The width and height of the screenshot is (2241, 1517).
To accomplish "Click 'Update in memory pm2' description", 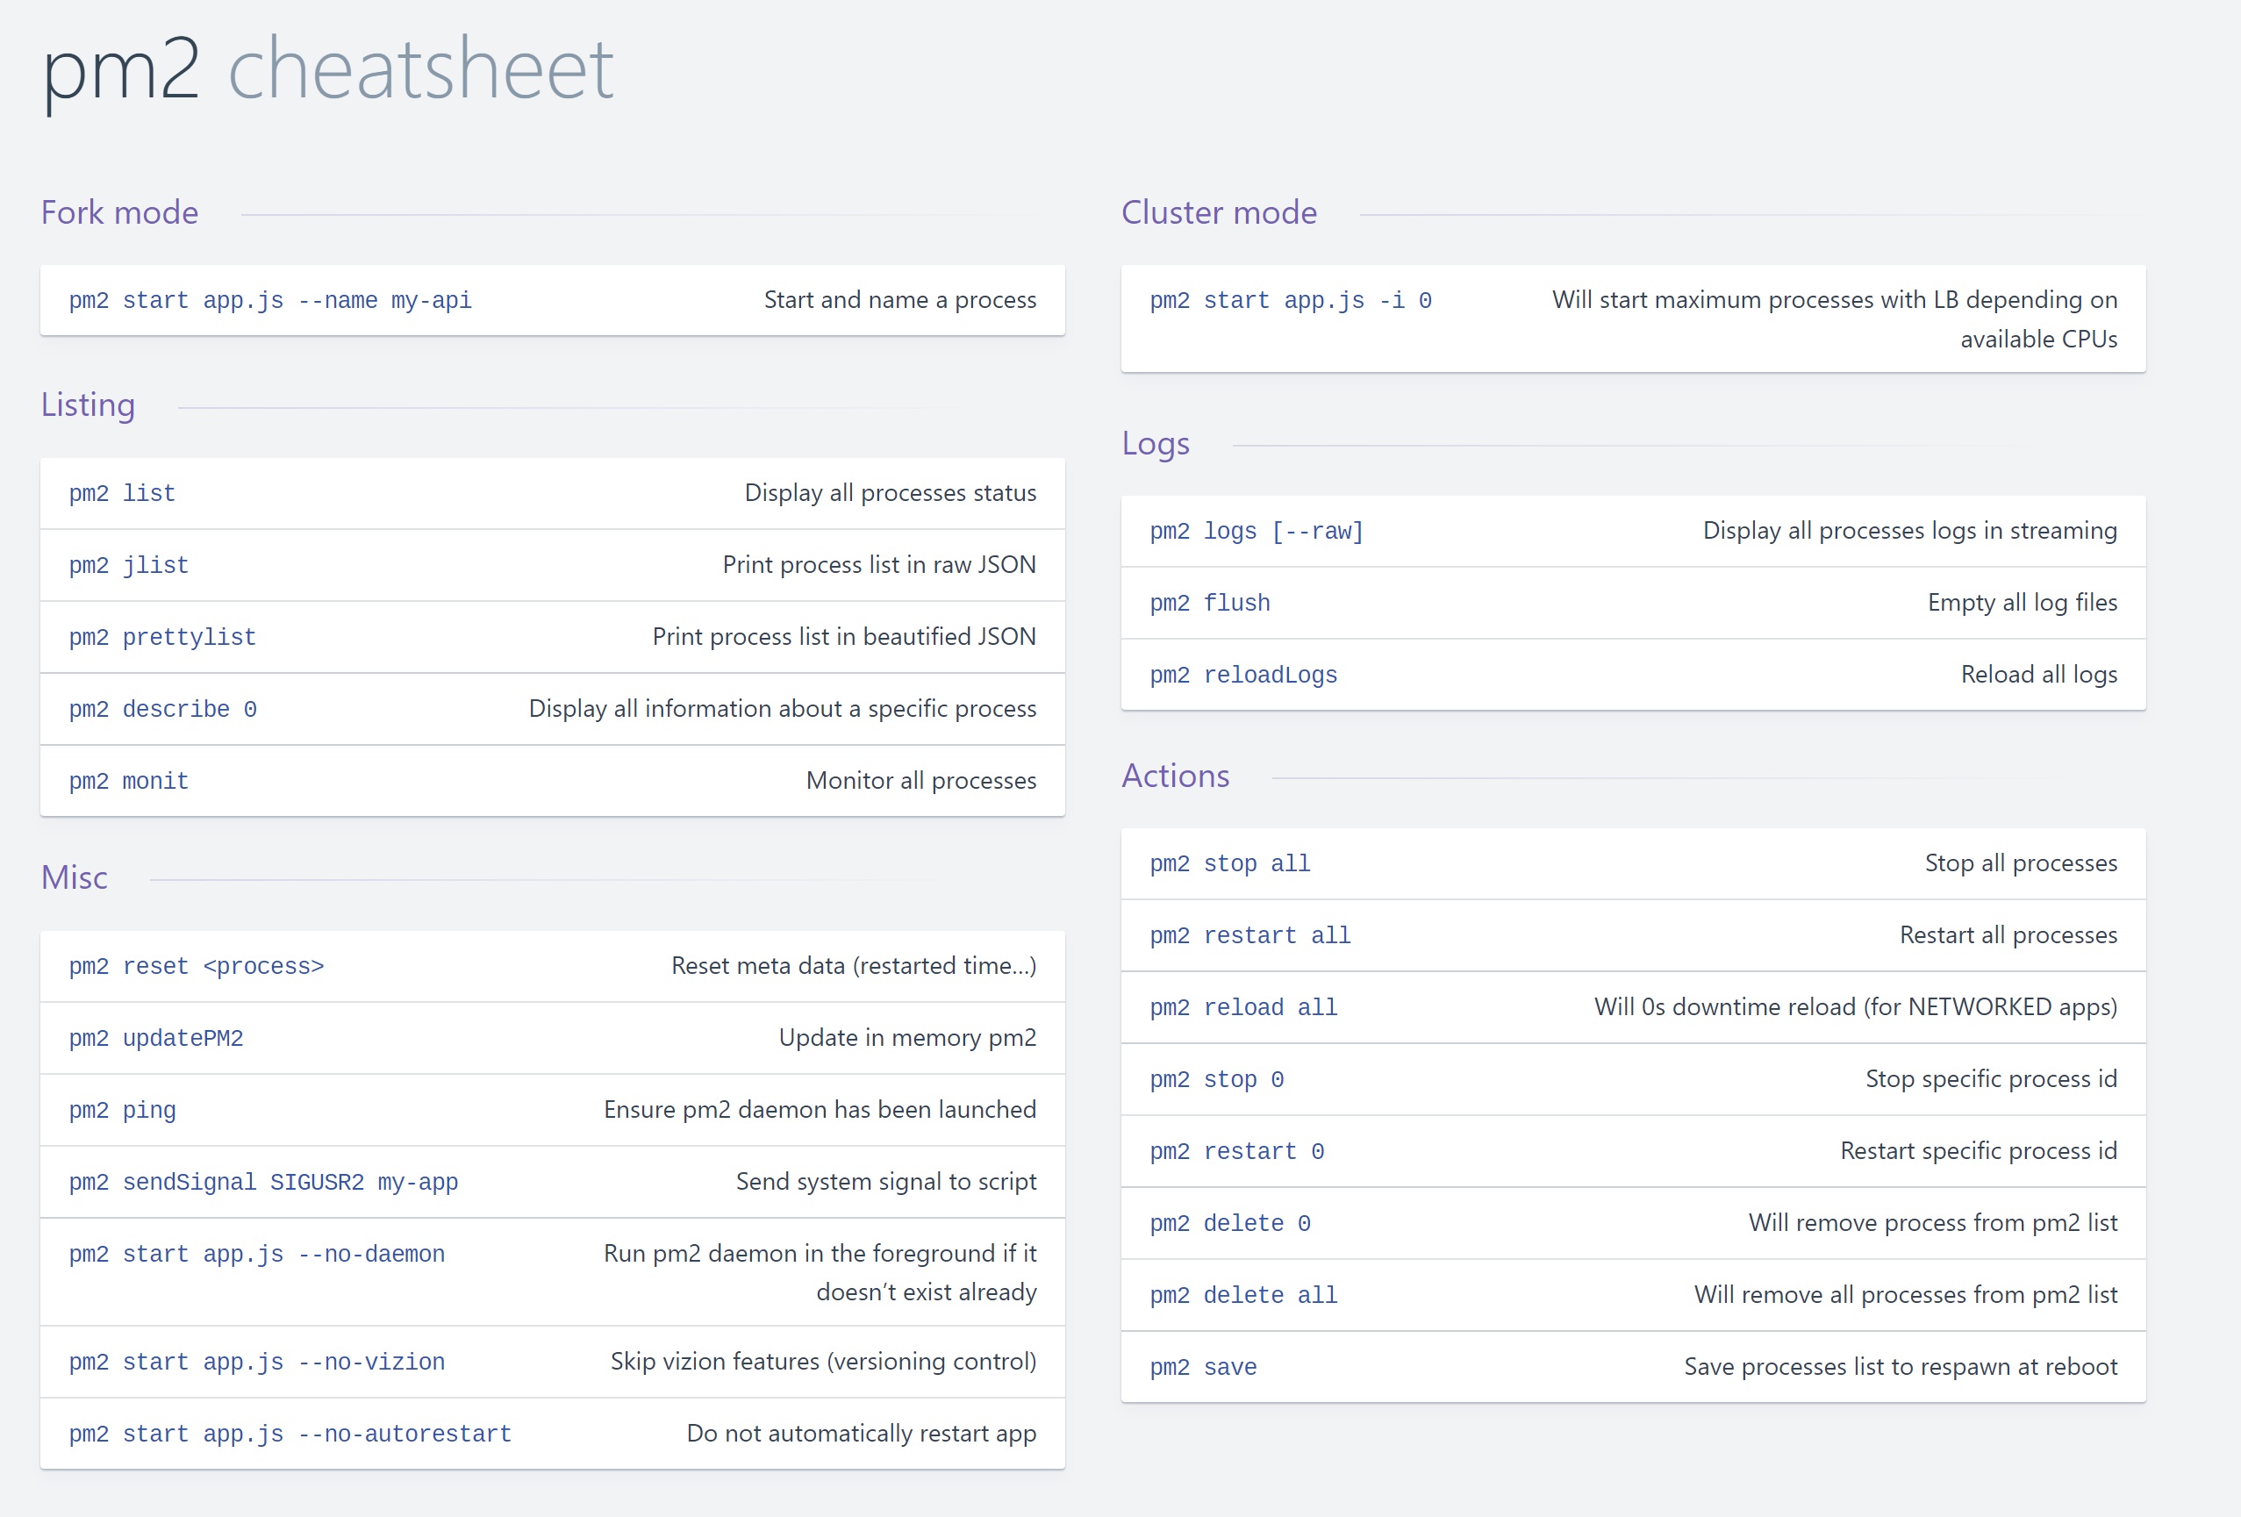I will click(907, 1038).
